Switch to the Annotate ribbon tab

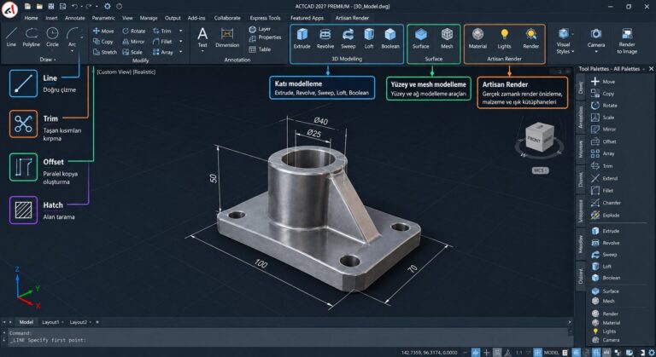(x=75, y=18)
